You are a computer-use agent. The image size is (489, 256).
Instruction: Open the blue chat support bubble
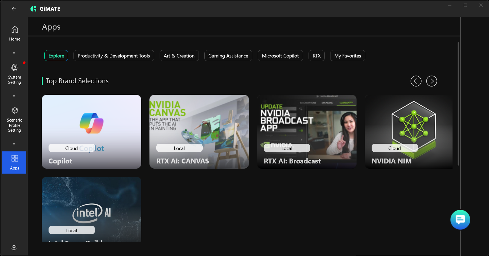click(x=460, y=220)
